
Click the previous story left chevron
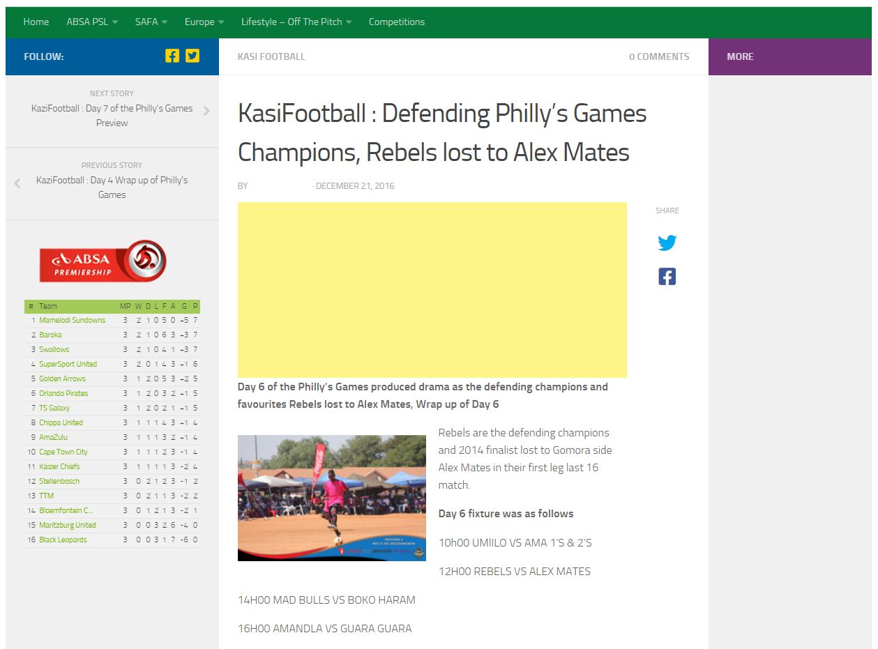coord(17,183)
